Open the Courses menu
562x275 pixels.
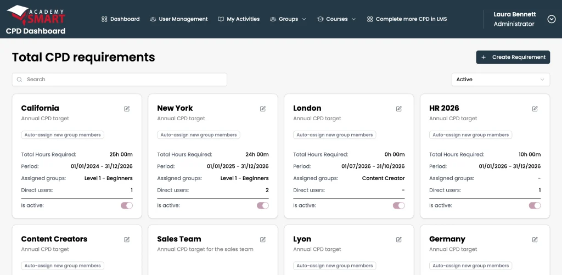336,19
